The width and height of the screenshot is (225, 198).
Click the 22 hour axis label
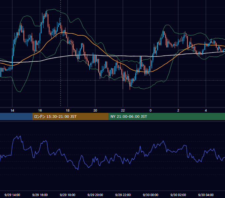[123, 111]
